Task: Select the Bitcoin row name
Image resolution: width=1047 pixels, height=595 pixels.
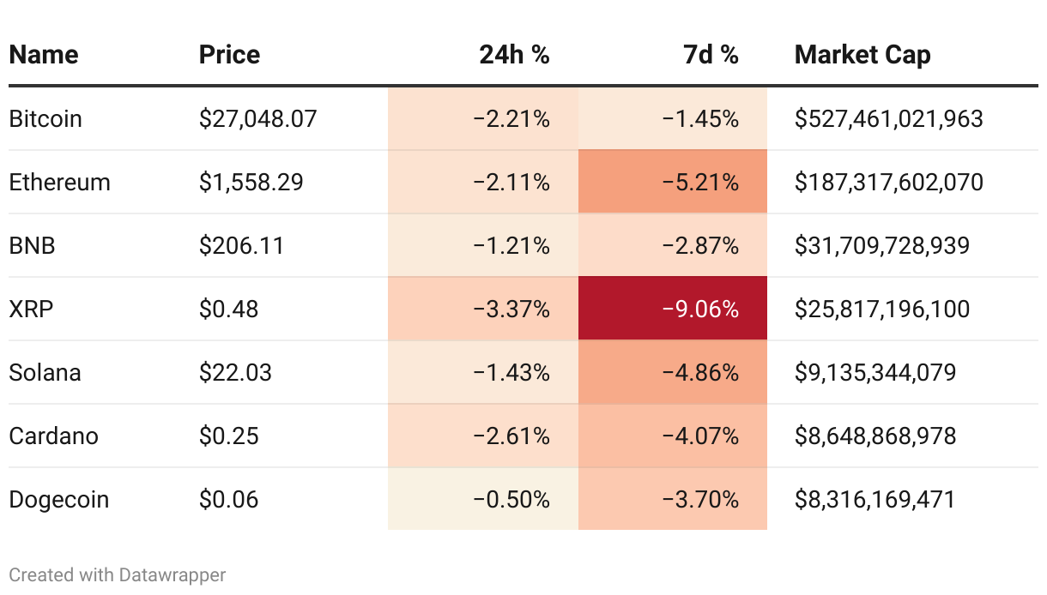Action: 45,118
